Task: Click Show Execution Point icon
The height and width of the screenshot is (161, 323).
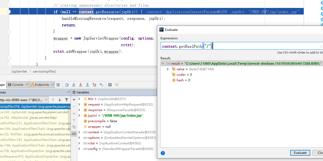Action: (58, 85)
